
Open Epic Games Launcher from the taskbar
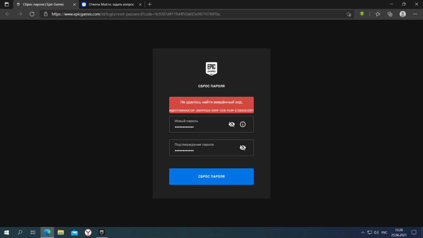[102, 233]
